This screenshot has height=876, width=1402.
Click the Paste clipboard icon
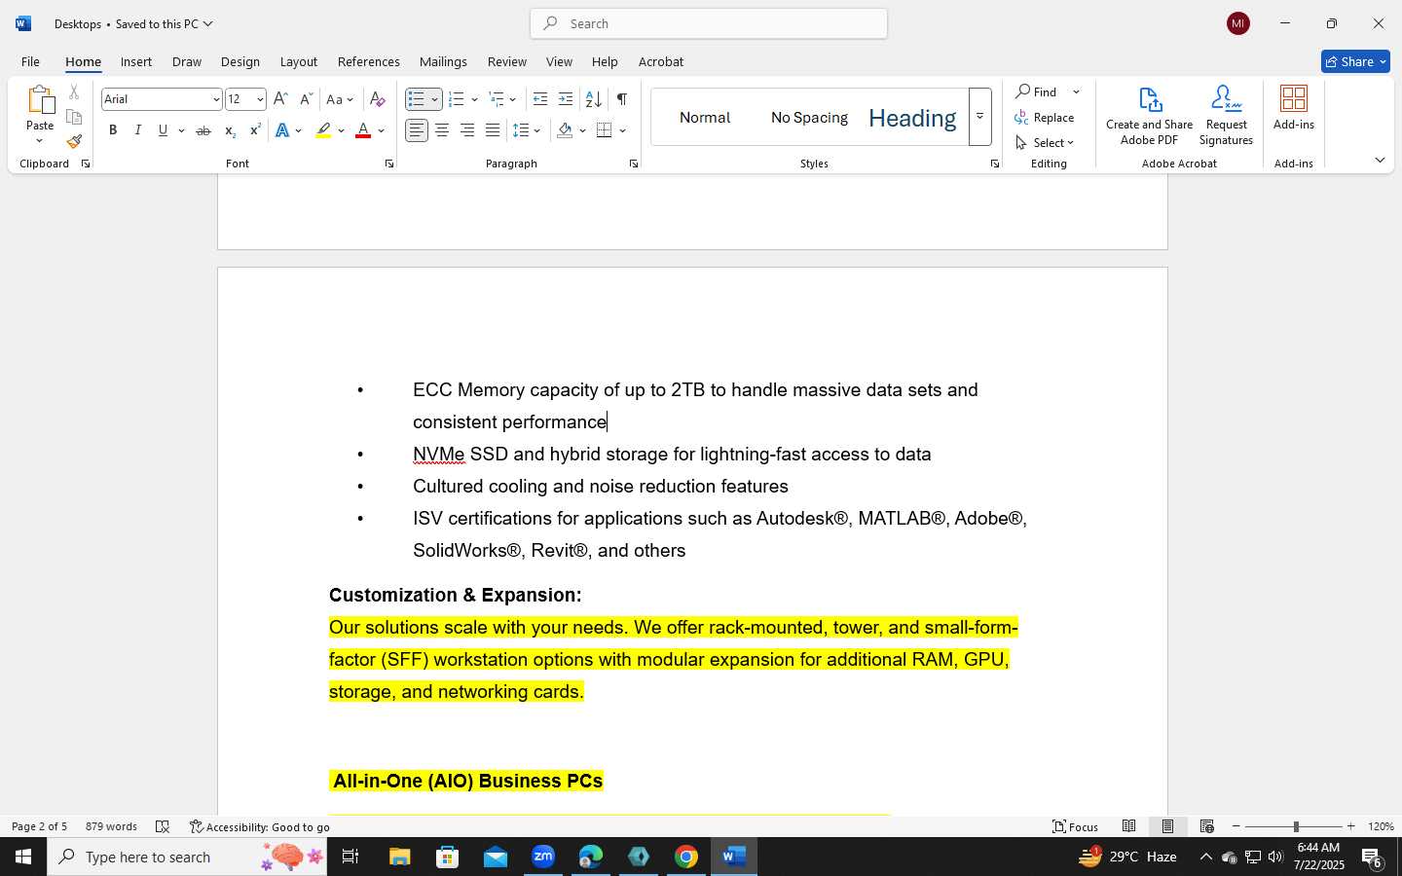(x=40, y=100)
